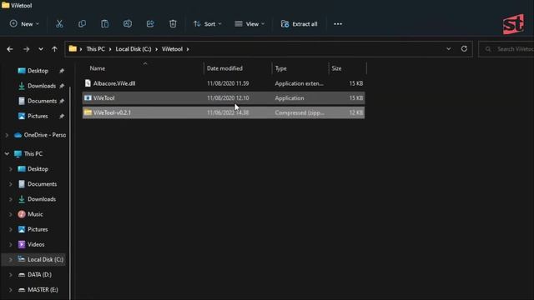Click the Cut scissors icon

pyautogui.click(x=59, y=24)
